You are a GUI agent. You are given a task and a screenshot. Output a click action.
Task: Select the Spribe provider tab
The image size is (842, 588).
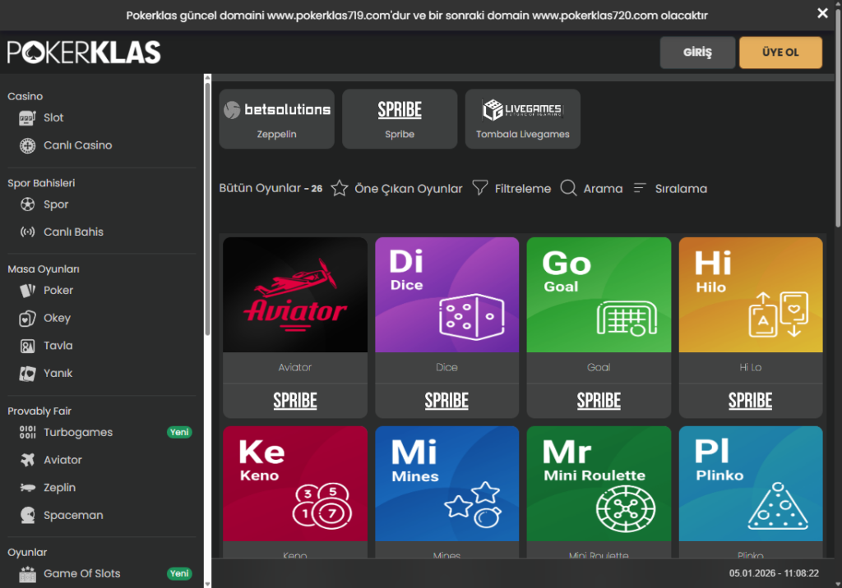pos(400,119)
